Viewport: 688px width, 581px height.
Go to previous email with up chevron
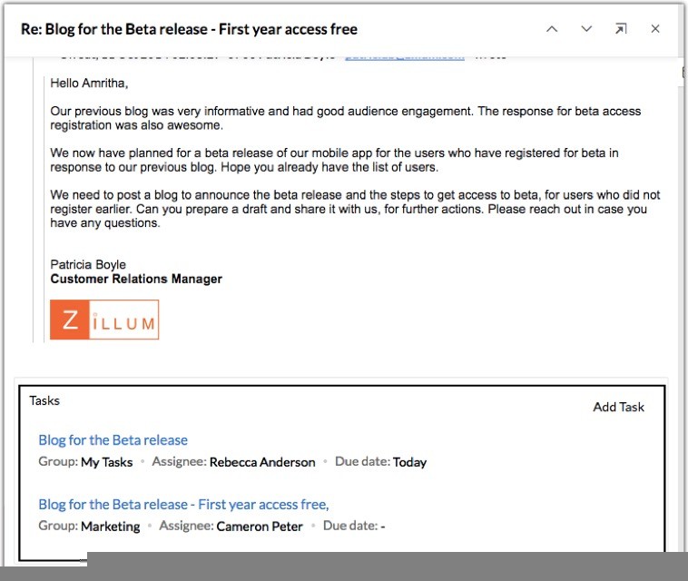[x=552, y=29]
